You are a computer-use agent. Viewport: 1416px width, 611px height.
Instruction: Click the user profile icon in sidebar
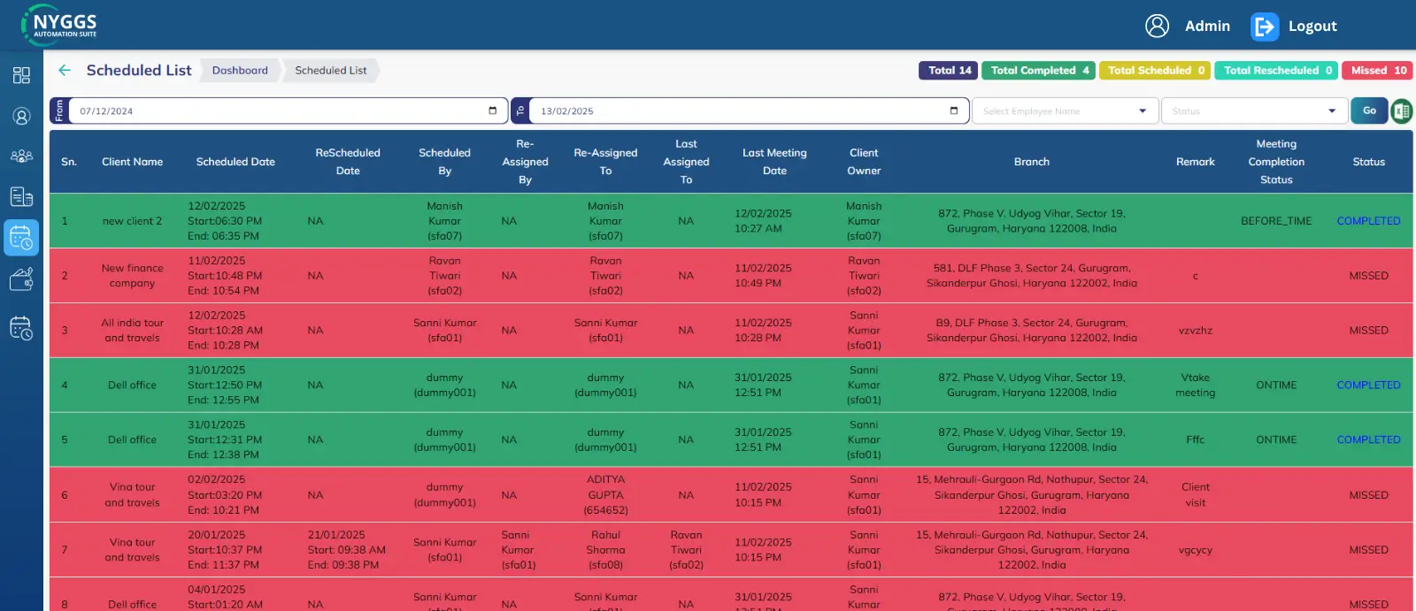[x=21, y=116]
